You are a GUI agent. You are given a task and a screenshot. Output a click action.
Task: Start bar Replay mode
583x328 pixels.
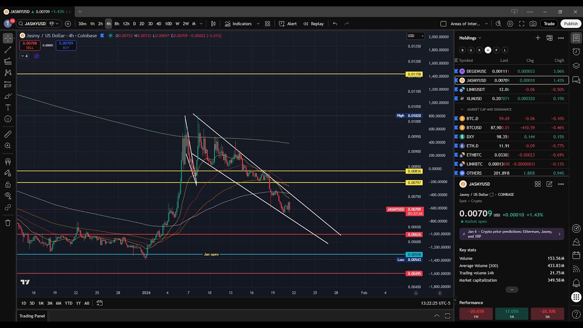(313, 24)
